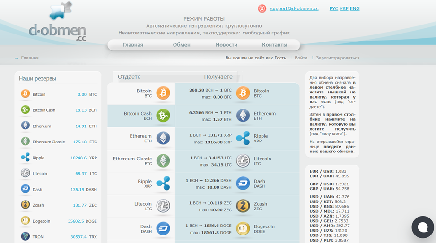Screen dimensions: 436x243
Task: Click the Получаете column header
Action: point(218,77)
